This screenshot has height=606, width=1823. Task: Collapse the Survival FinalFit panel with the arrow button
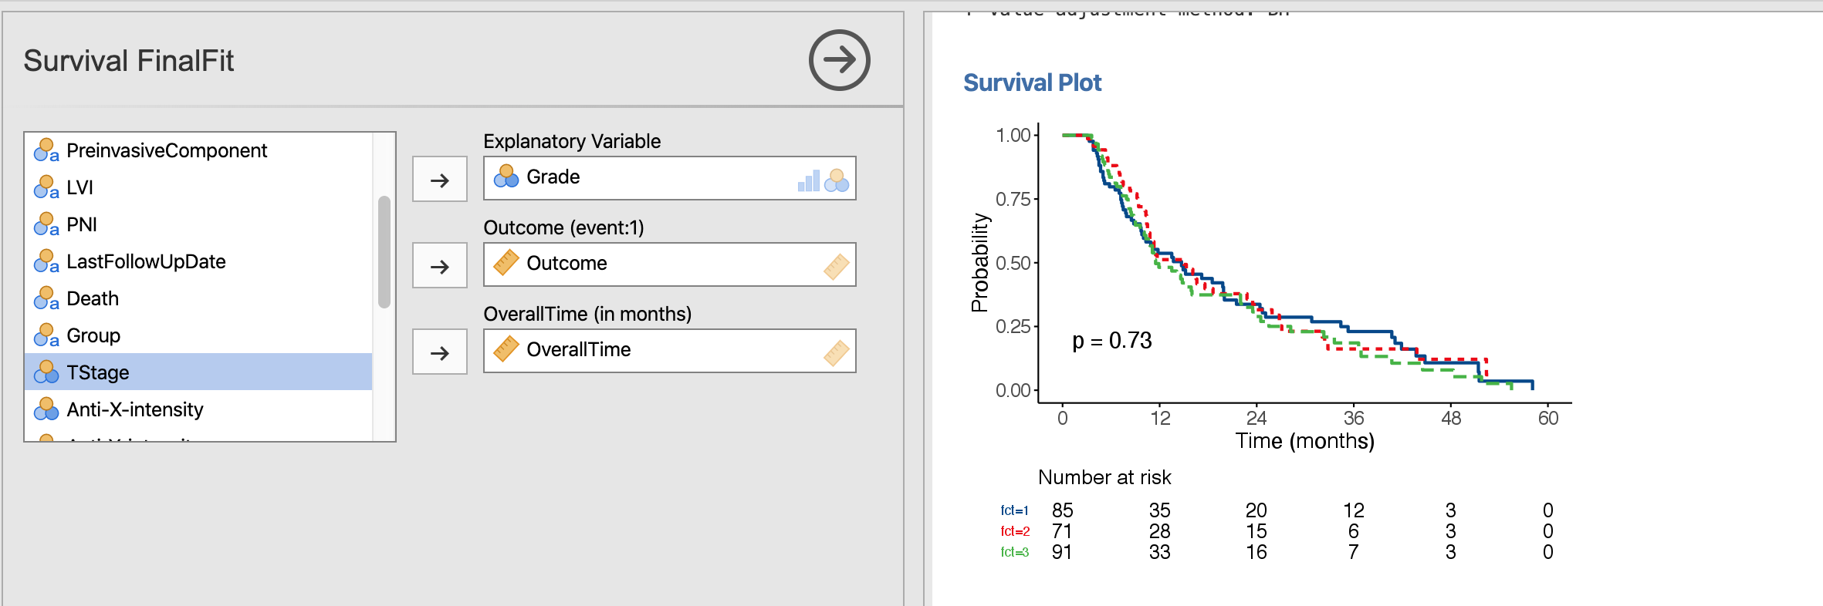(839, 60)
